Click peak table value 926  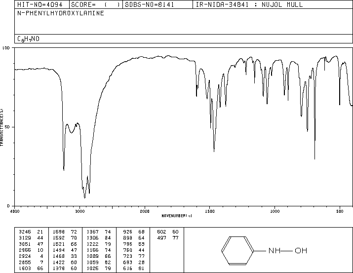pos(128,232)
